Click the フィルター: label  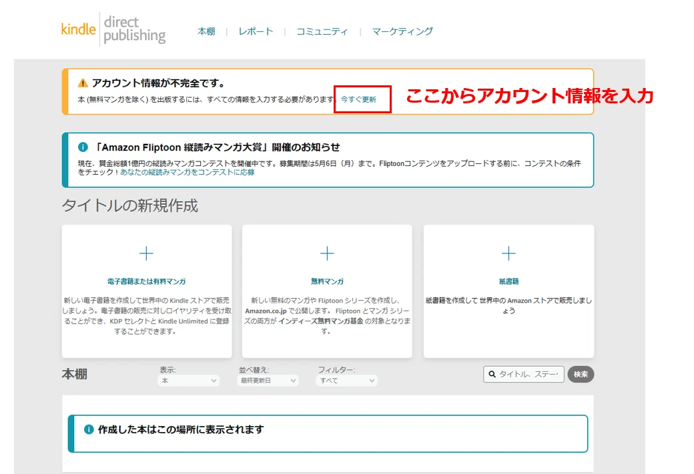(337, 369)
